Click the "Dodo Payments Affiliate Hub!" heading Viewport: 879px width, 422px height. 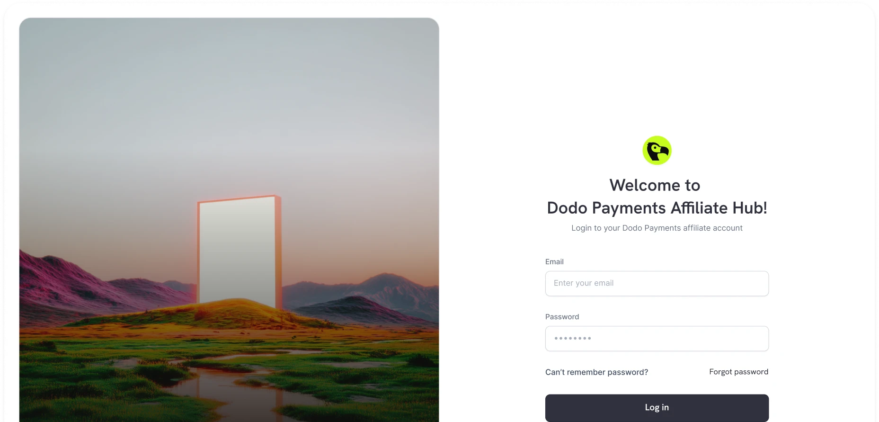[657, 208]
